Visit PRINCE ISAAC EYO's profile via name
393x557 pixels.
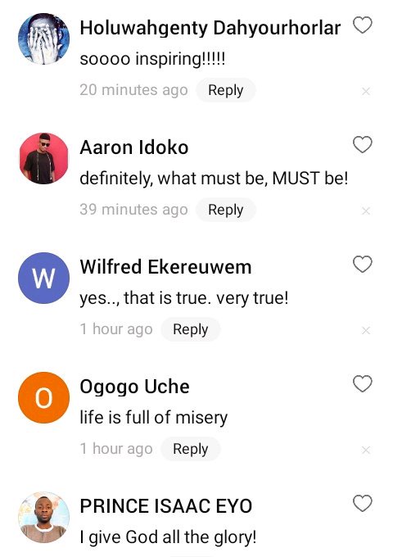pos(165,506)
